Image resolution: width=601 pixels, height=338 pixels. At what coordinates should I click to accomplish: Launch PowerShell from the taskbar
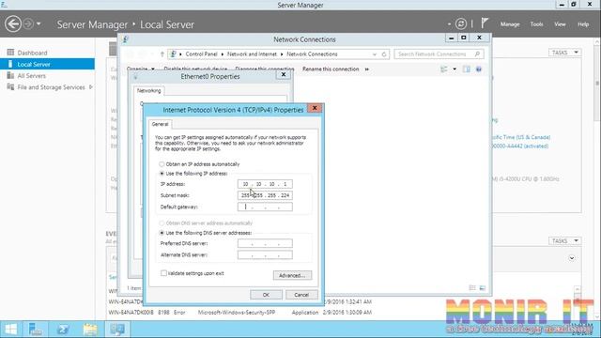[63, 330]
